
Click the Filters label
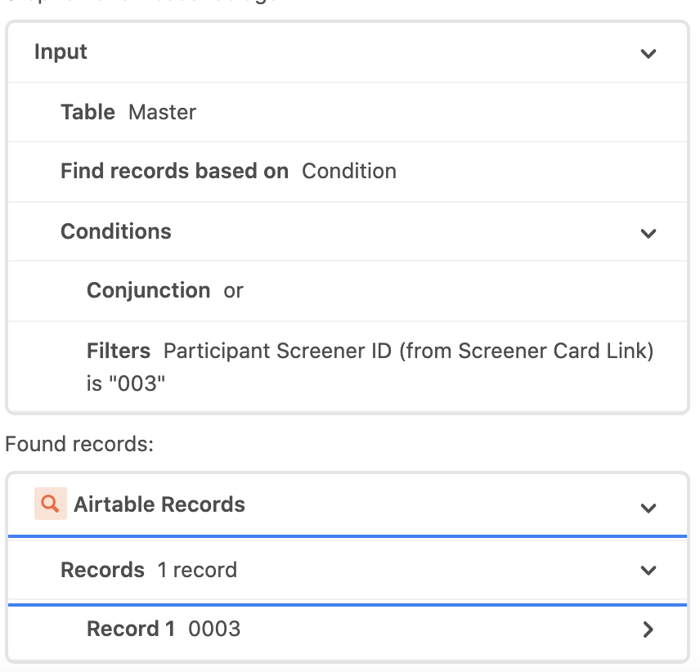(x=119, y=351)
